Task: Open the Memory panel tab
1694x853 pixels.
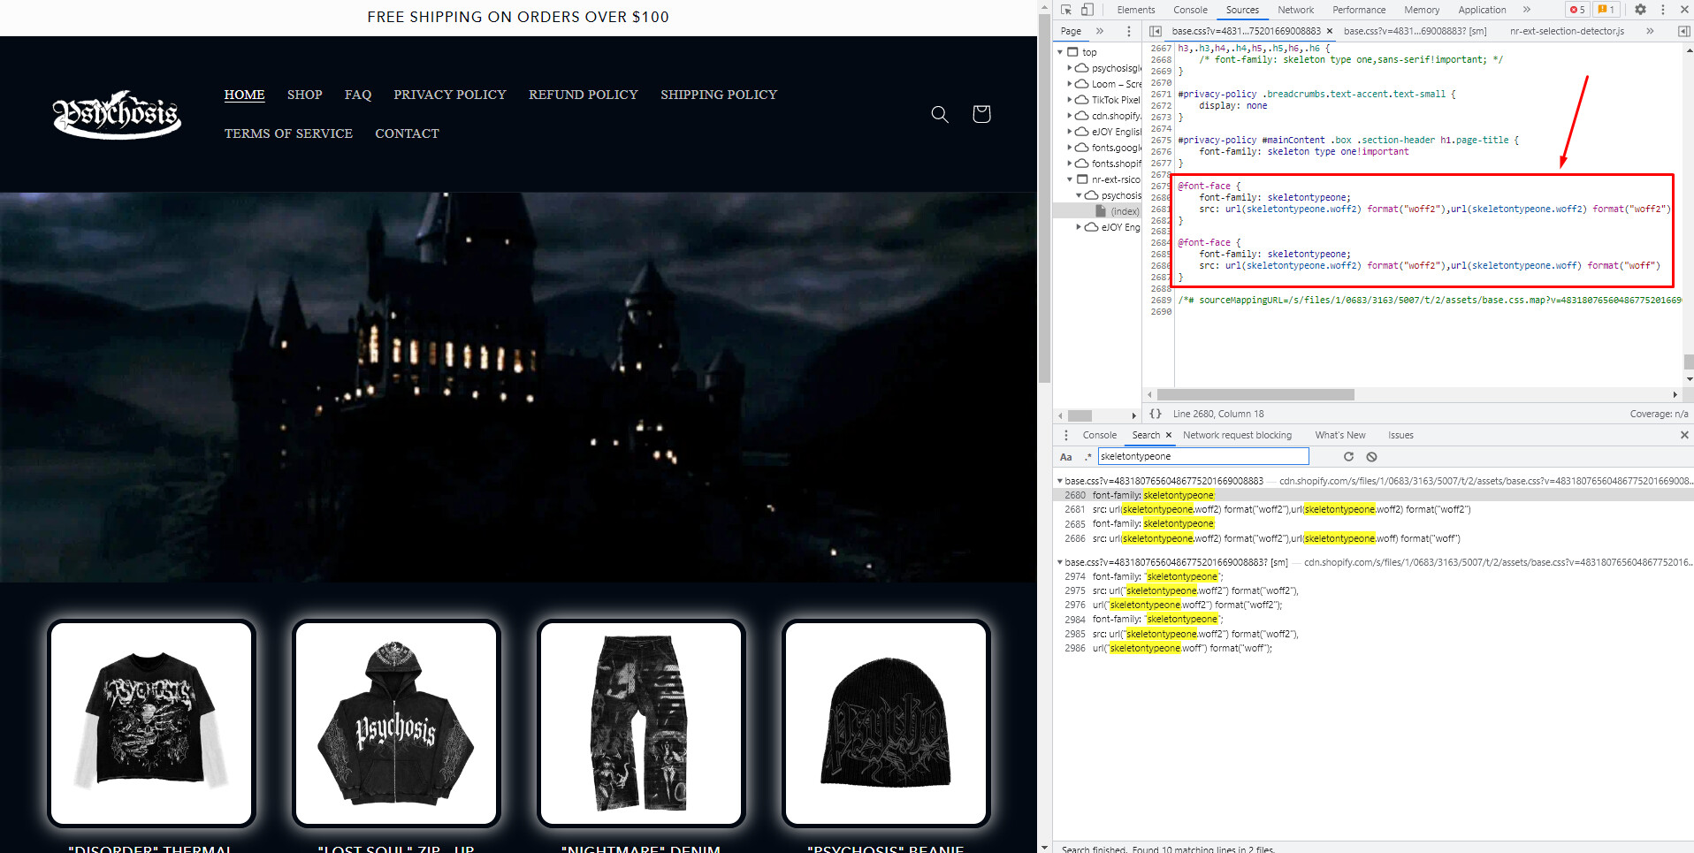Action: tap(1422, 10)
